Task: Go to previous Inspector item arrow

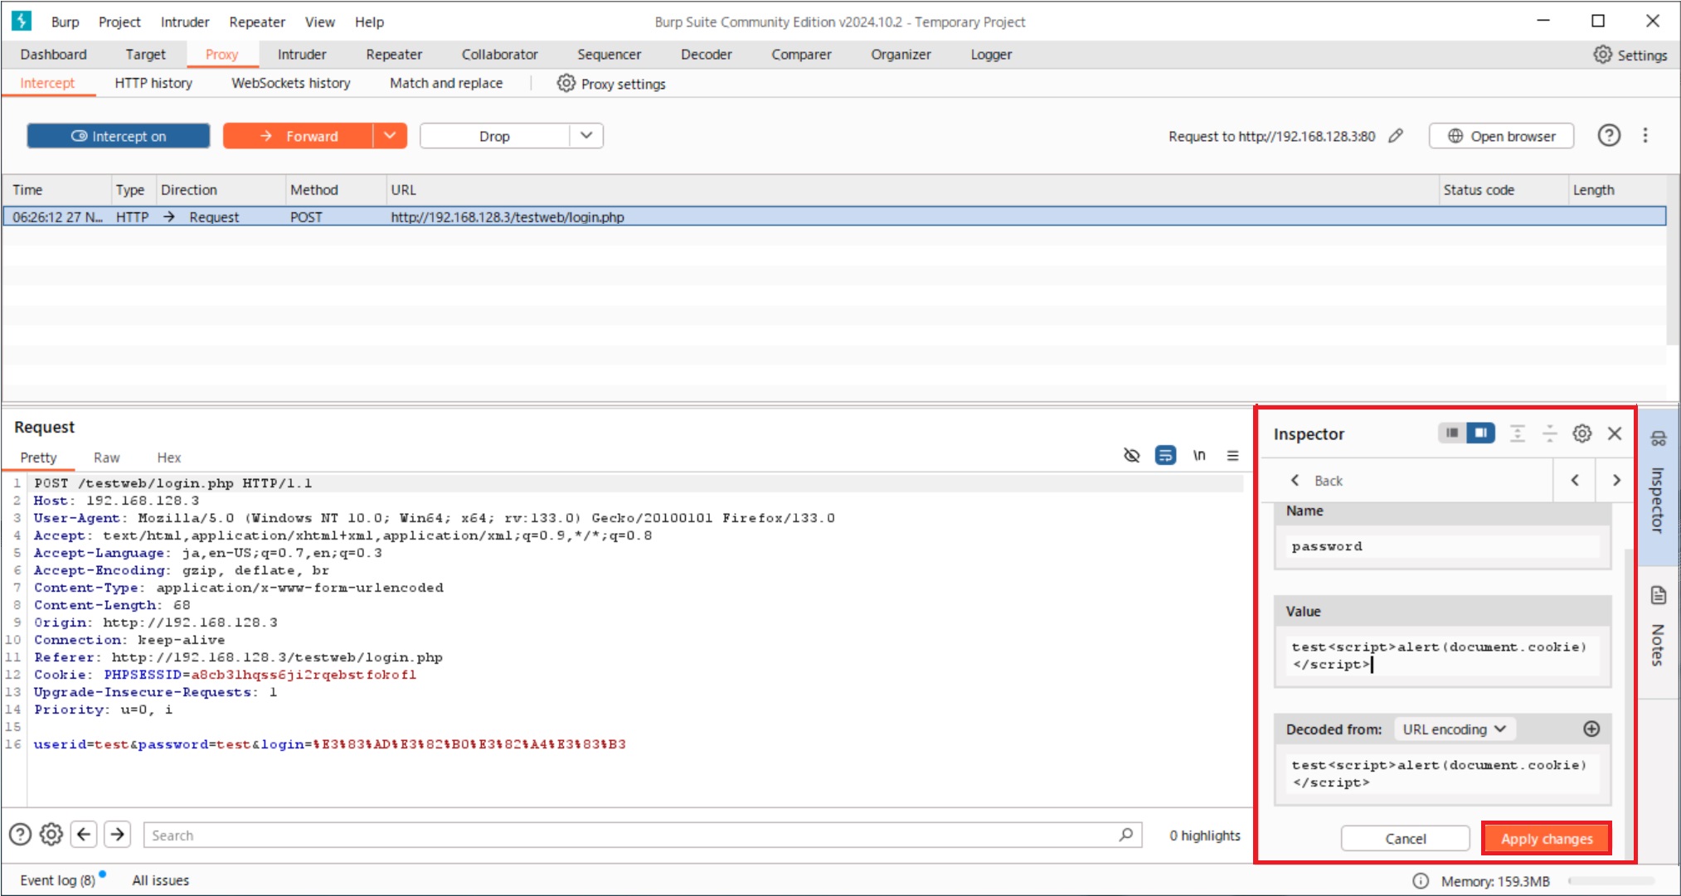Action: pos(1575,480)
